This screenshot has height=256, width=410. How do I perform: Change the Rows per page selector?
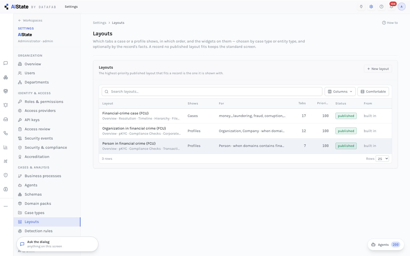(x=382, y=159)
